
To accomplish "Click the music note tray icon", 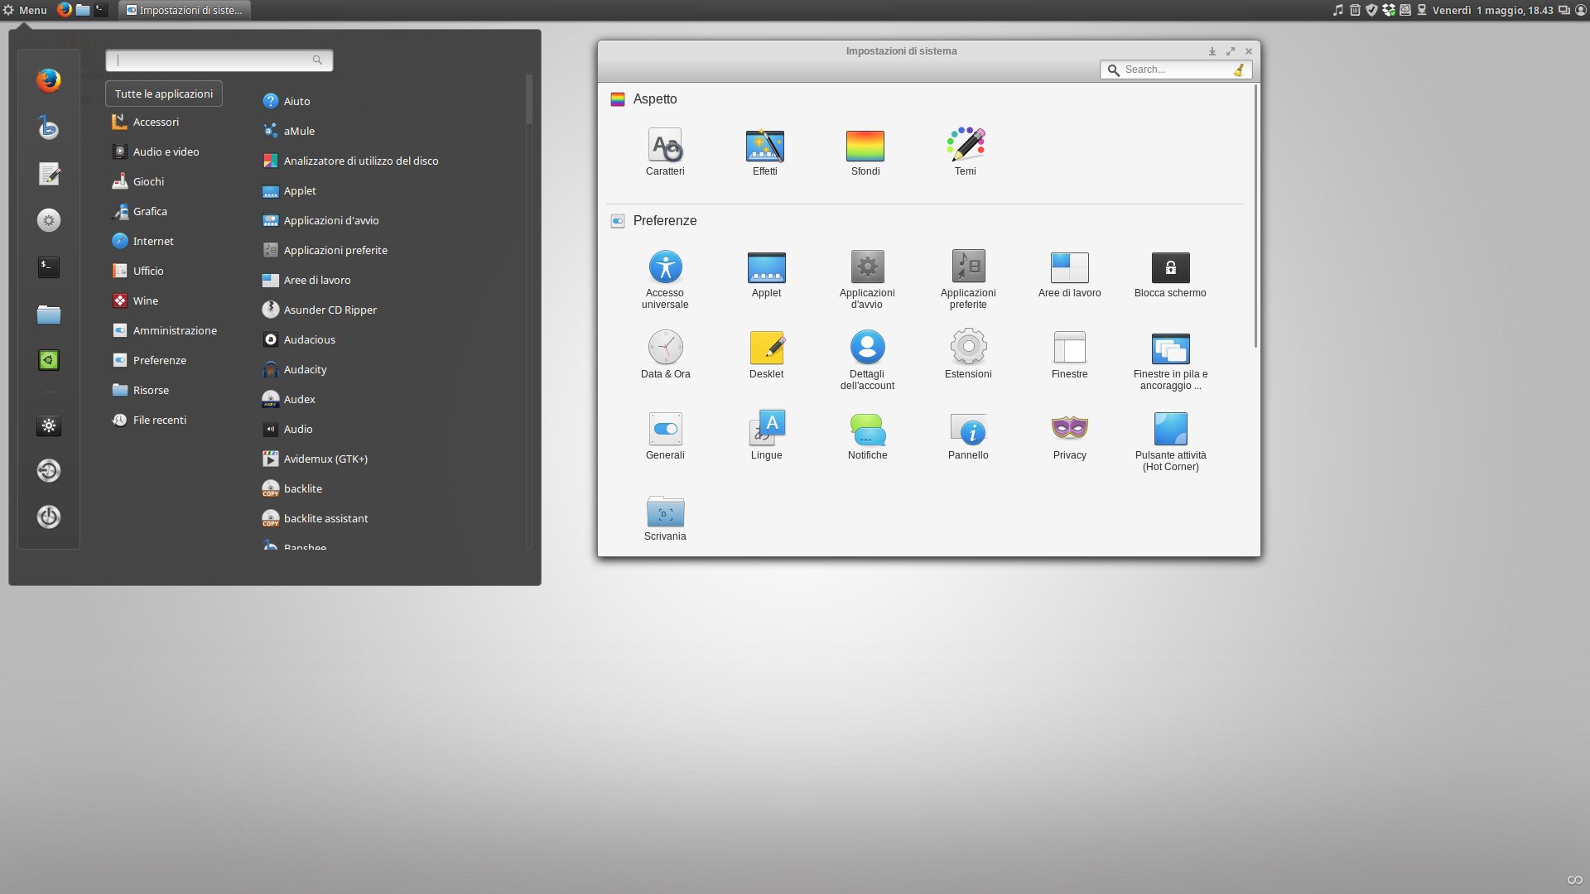I will (1337, 10).
